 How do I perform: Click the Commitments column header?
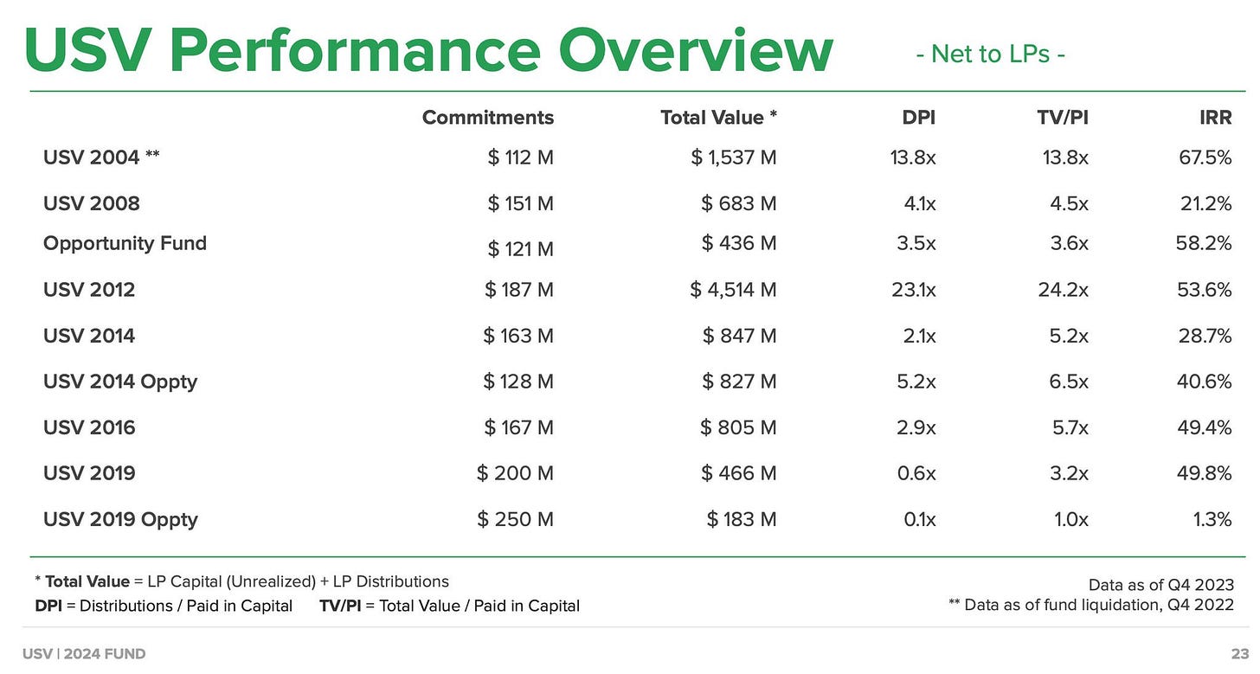[487, 118]
